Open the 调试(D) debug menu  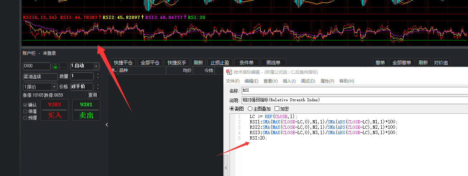point(308,81)
